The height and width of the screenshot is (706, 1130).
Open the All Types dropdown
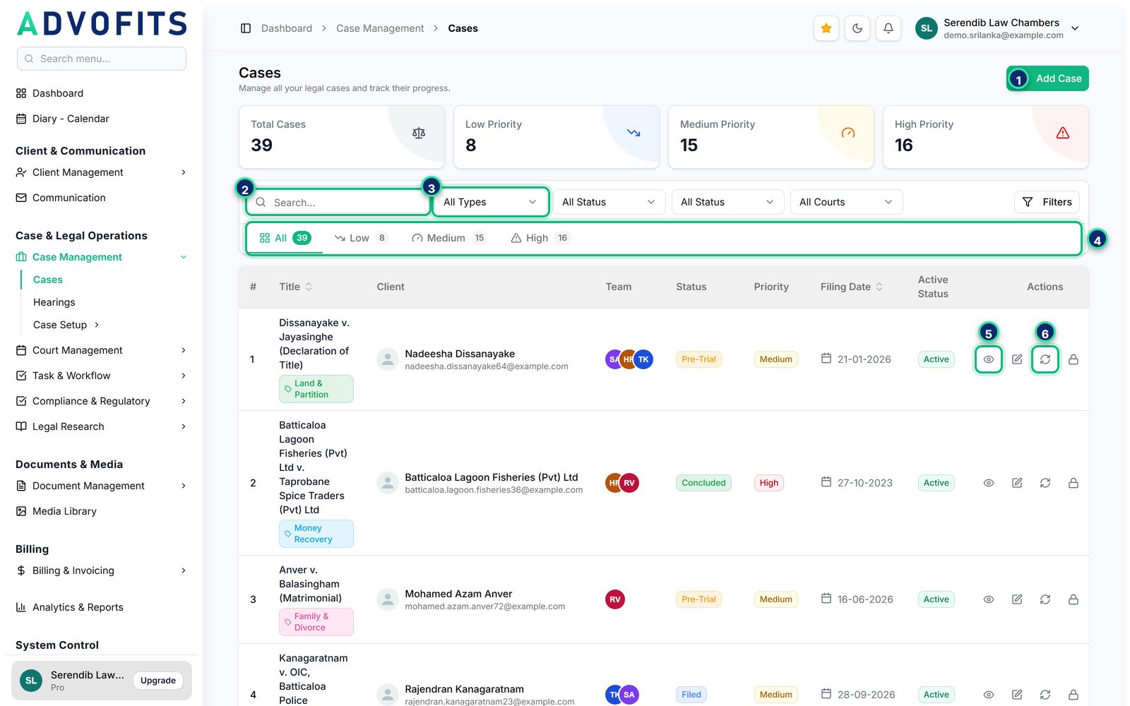[x=490, y=202]
